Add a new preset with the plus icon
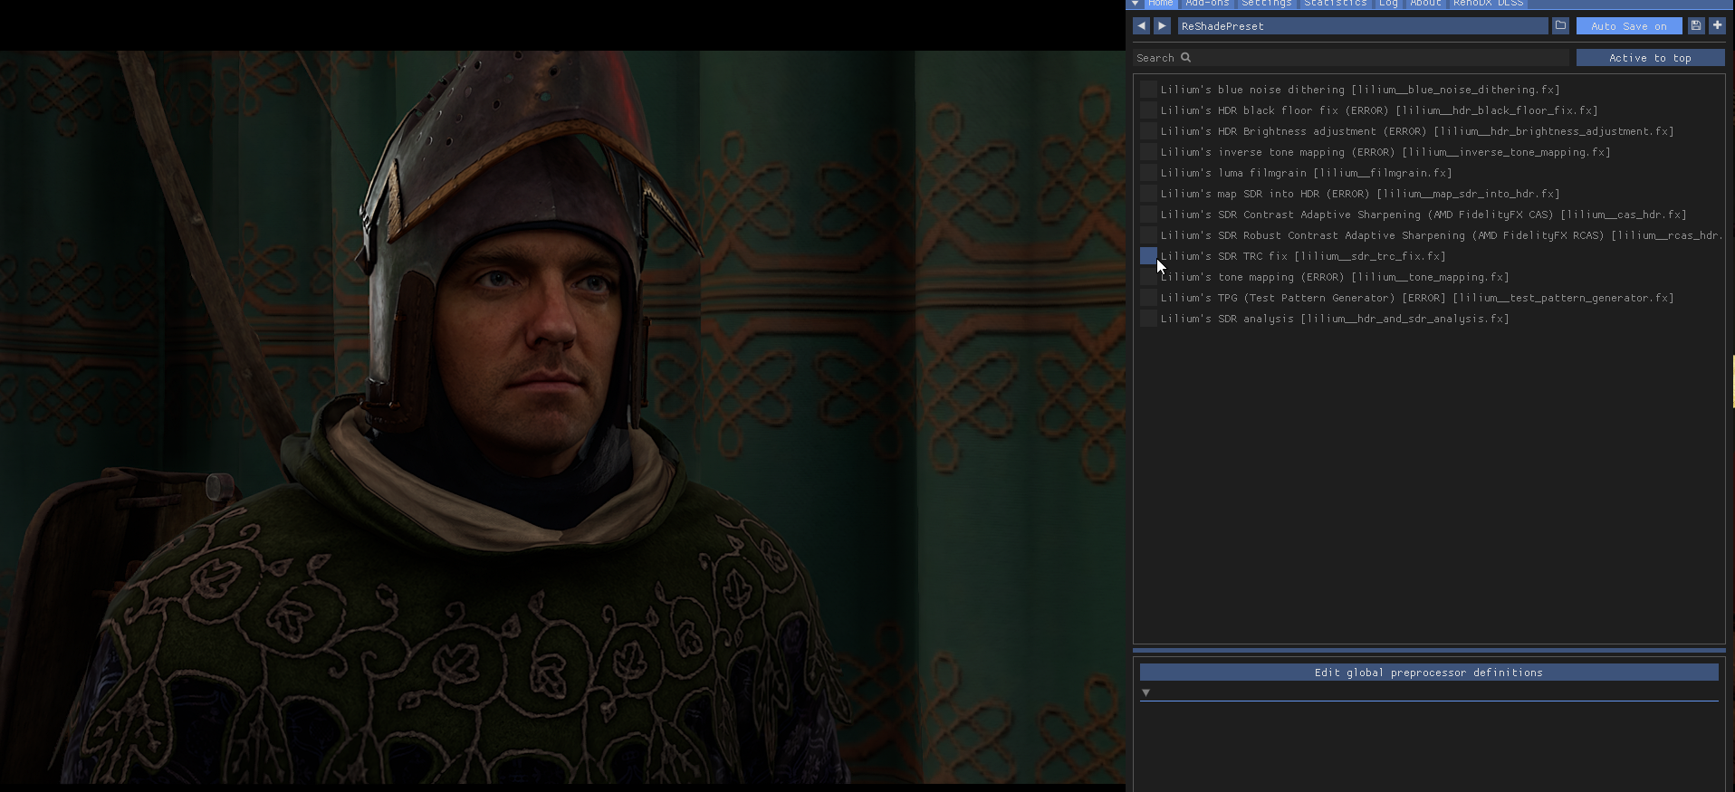1735x792 pixels. point(1717,26)
